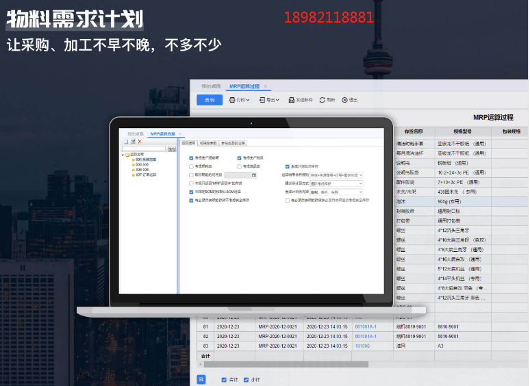The image size is (530, 386).
Task: Click the refresh icon
Action: pos(323,100)
